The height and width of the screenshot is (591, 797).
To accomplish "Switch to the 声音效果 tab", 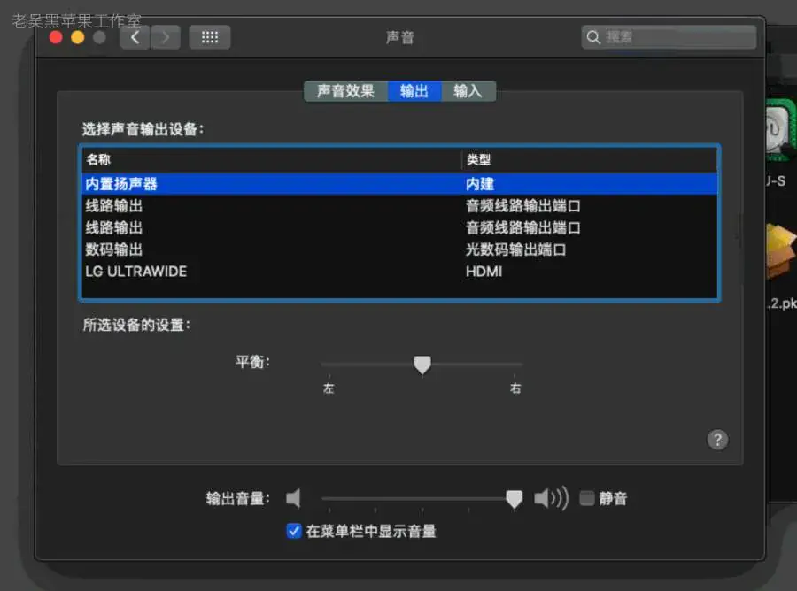I will coord(346,91).
